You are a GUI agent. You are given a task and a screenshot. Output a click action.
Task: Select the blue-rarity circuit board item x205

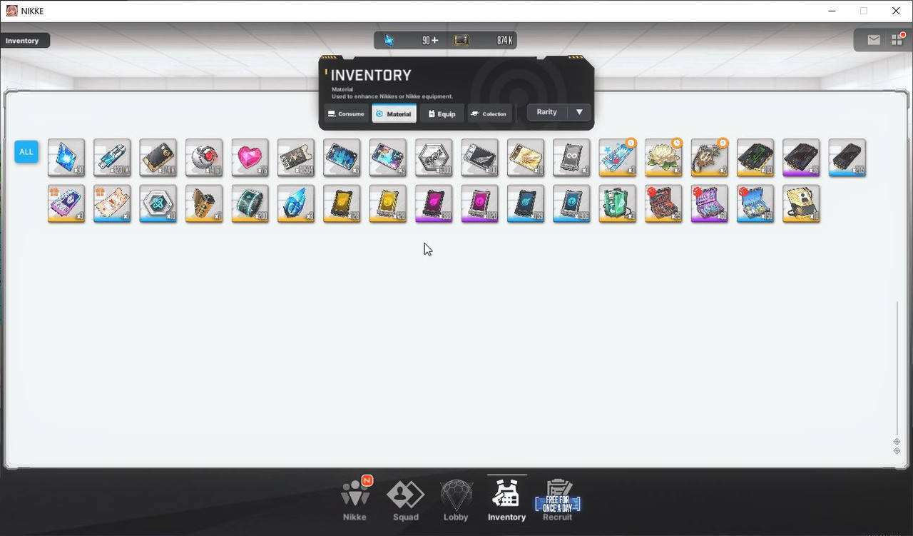coord(847,157)
